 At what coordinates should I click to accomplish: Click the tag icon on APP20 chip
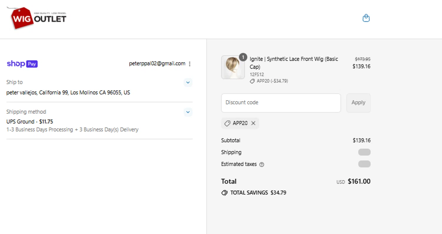227,123
